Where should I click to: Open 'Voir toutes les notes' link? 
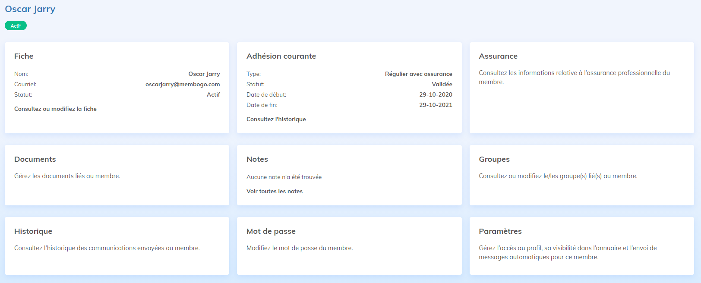point(274,191)
